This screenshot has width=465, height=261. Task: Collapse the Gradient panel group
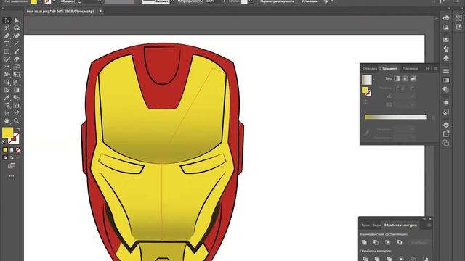click(x=428, y=68)
